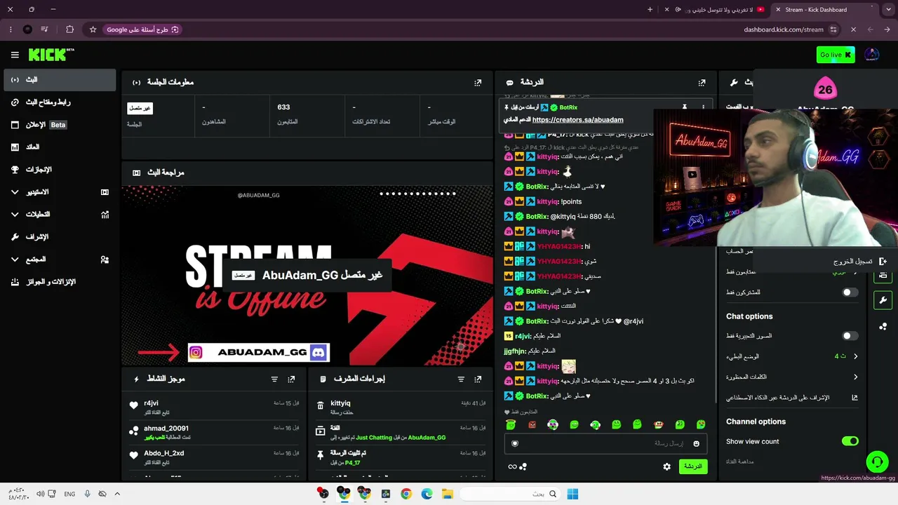Image resolution: width=898 pixels, height=505 pixels.
Task: Expand الإشراف sidebar section
Action: click(59, 236)
